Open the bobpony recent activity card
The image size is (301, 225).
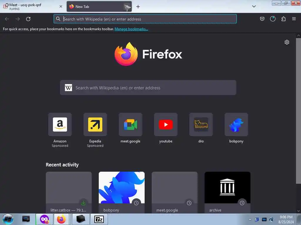pyautogui.click(x=122, y=192)
